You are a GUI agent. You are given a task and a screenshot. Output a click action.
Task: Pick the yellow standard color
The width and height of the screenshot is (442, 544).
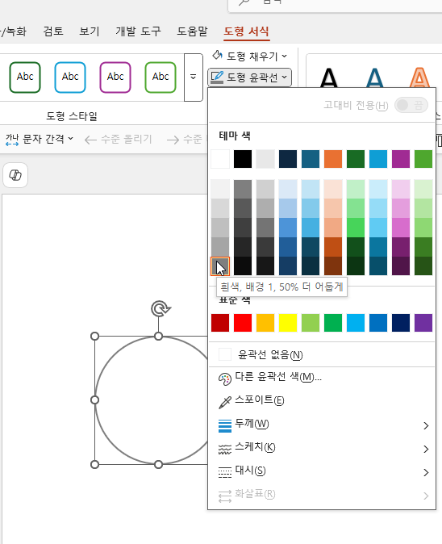pyautogui.click(x=288, y=323)
